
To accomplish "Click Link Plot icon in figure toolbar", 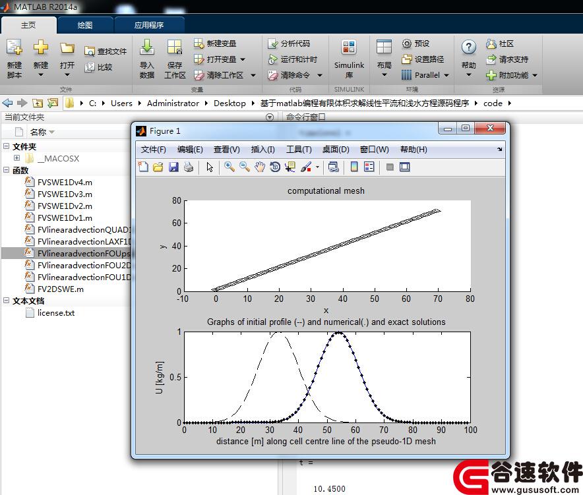I will tap(334, 167).
